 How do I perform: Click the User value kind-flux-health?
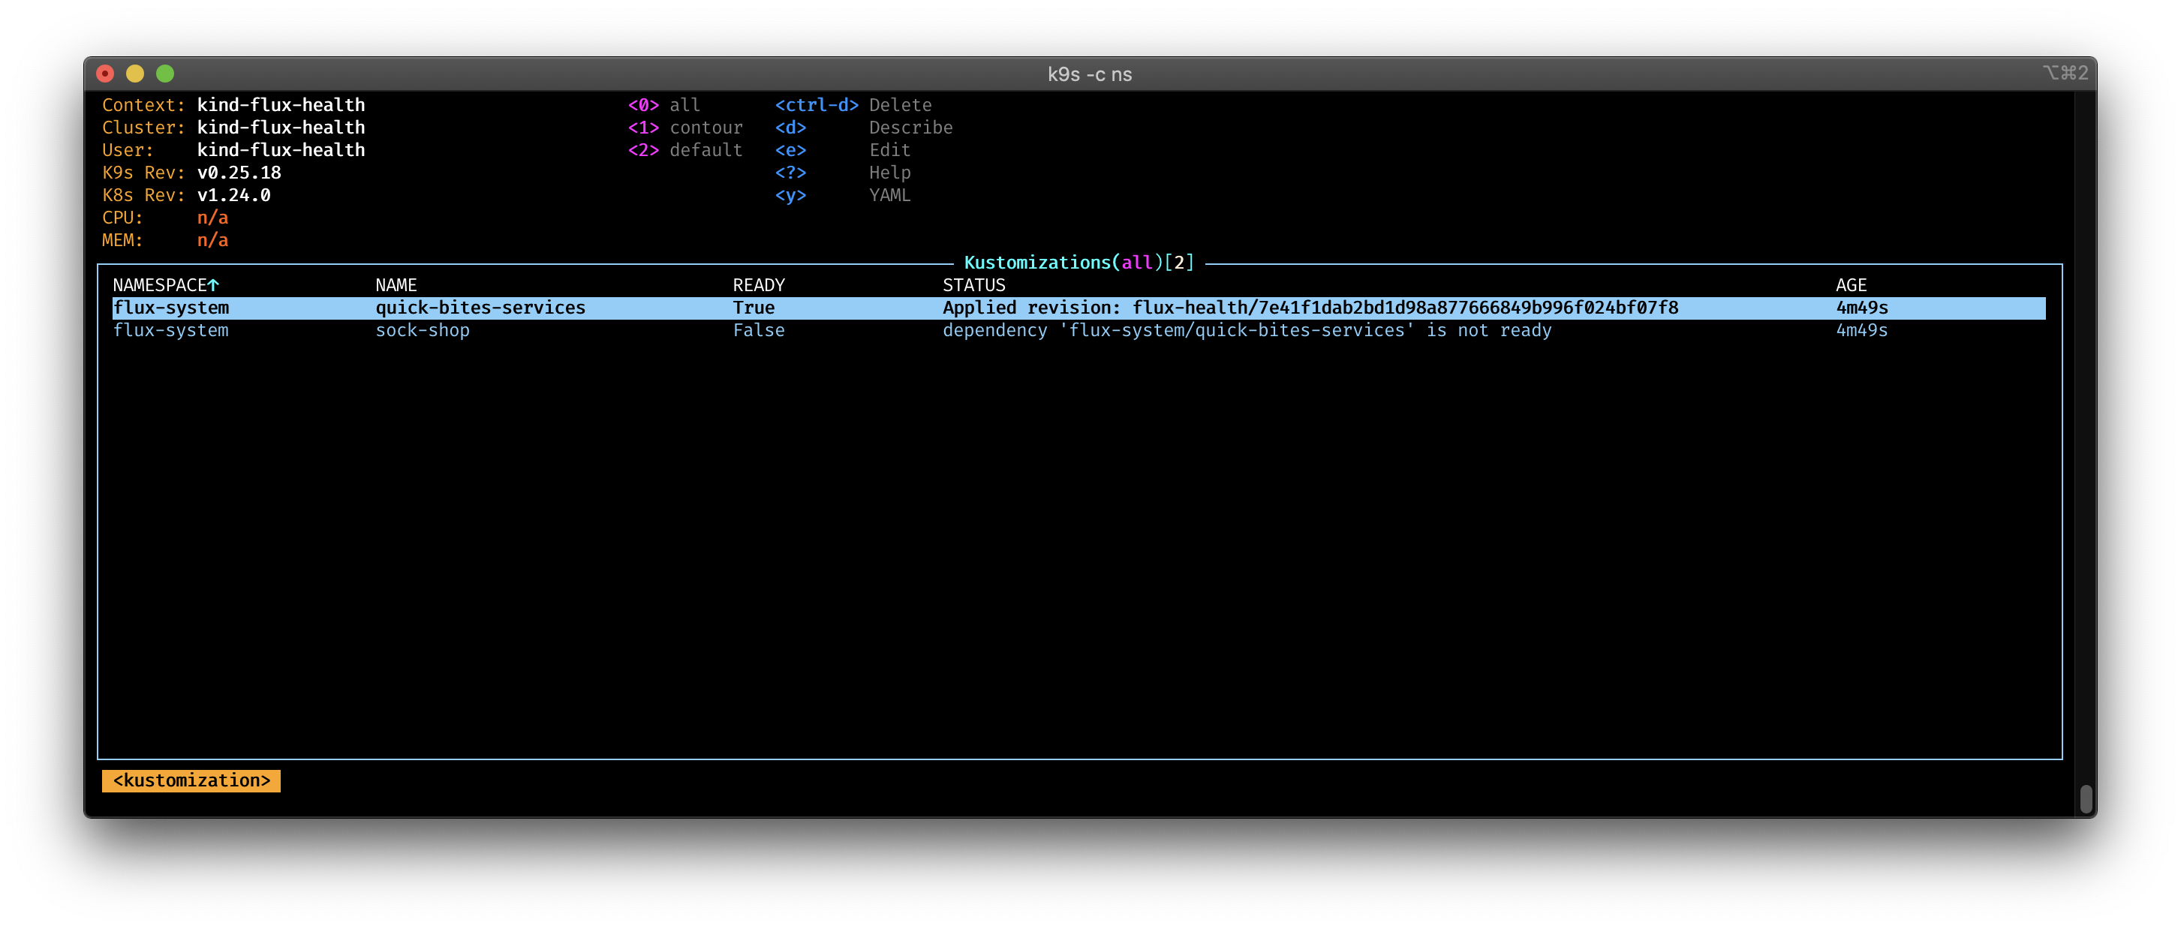click(281, 150)
